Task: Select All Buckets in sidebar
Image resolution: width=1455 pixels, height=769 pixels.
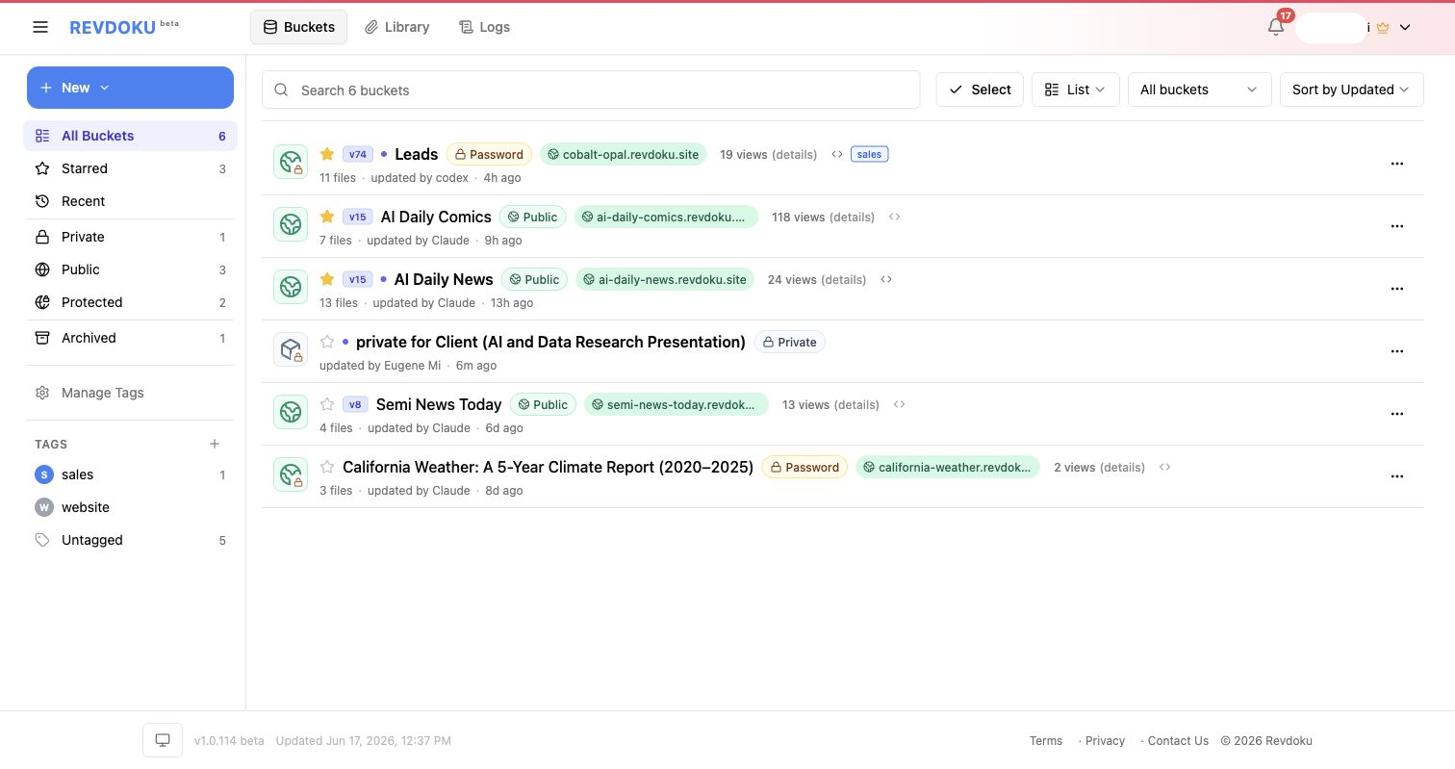Action: (130, 136)
